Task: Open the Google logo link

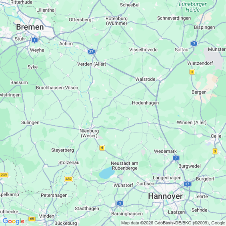Action: (14, 221)
